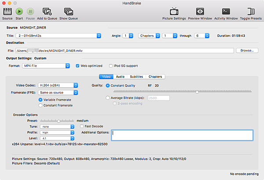Open the end chapter dropdown showing 6
Viewport: 264px width, 180px height.
point(202,36)
